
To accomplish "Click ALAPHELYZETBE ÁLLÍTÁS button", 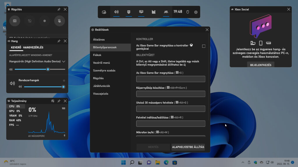I will pyautogui.click(x=188, y=147).
